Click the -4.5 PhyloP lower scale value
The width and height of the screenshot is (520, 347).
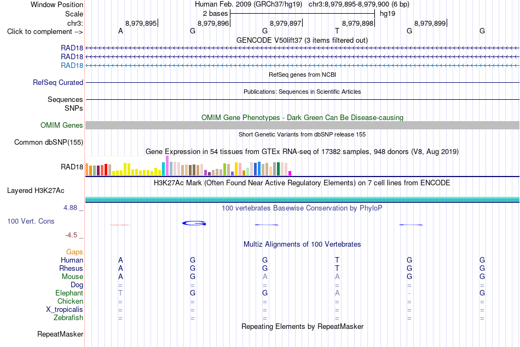pos(71,235)
